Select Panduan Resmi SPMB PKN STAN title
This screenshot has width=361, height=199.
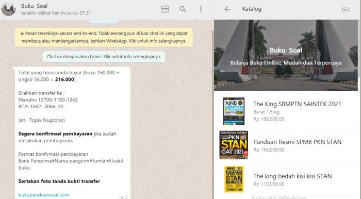[297, 142]
